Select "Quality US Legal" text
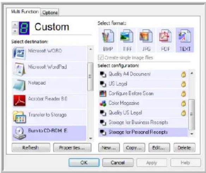Screen dimensions: 206x173 tap(125, 113)
